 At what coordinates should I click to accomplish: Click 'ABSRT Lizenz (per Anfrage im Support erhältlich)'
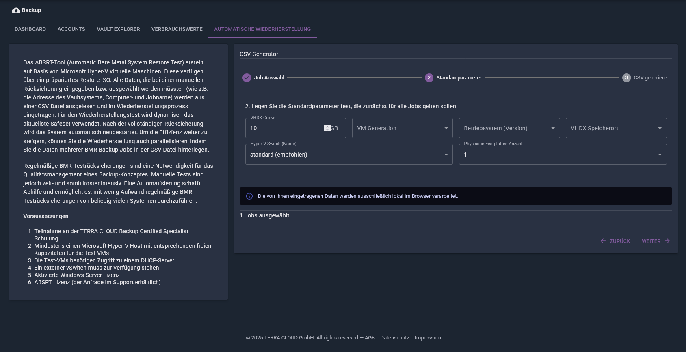pyautogui.click(x=97, y=282)
